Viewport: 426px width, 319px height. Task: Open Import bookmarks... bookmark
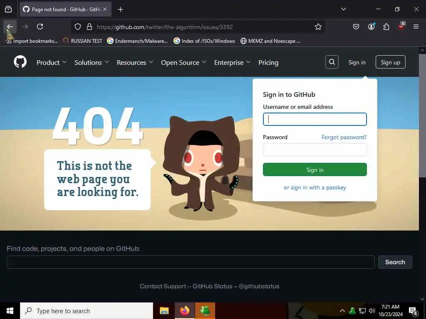pyautogui.click(x=32, y=41)
